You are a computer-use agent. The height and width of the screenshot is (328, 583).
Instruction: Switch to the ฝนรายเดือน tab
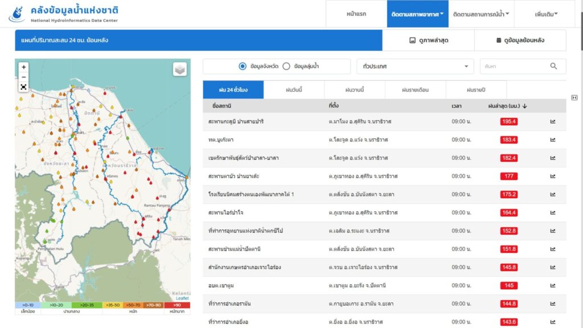tap(415, 90)
